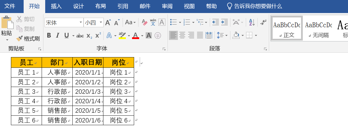Viewport: 348px width, 129px height.
Task: Increase font size with the large A
Action: [108, 22]
